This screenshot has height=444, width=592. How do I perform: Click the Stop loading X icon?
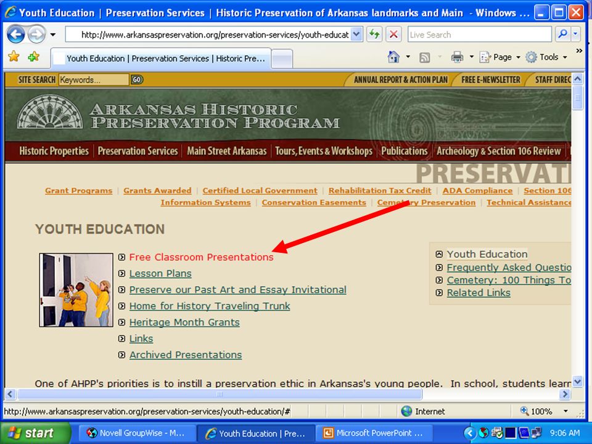pos(393,35)
